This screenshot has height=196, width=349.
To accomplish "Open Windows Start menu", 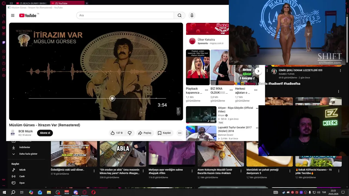I will click(x=4, y=192).
